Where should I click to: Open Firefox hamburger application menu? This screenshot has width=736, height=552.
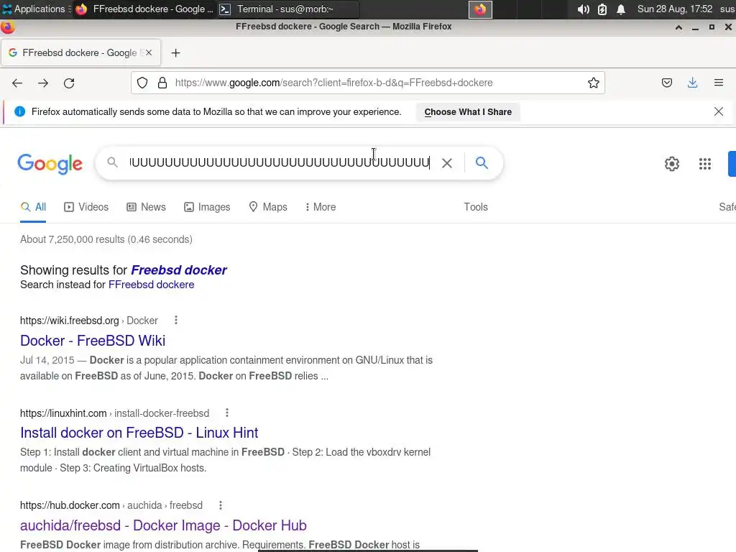click(719, 83)
